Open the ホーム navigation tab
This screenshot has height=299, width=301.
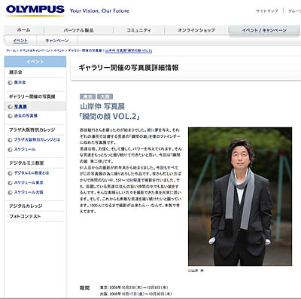tap(24, 30)
